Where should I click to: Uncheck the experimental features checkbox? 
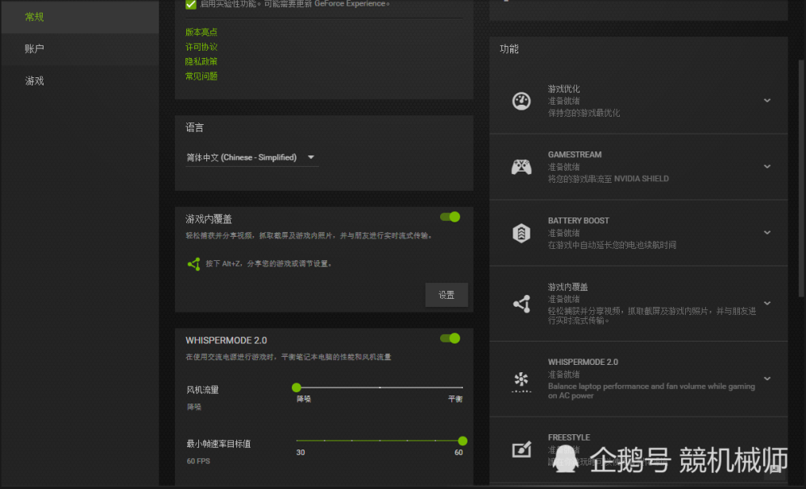click(191, 4)
